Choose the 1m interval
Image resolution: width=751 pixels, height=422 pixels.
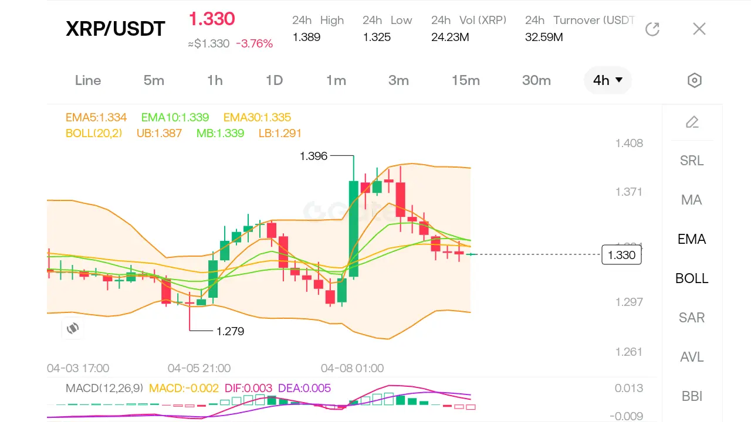click(x=336, y=80)
